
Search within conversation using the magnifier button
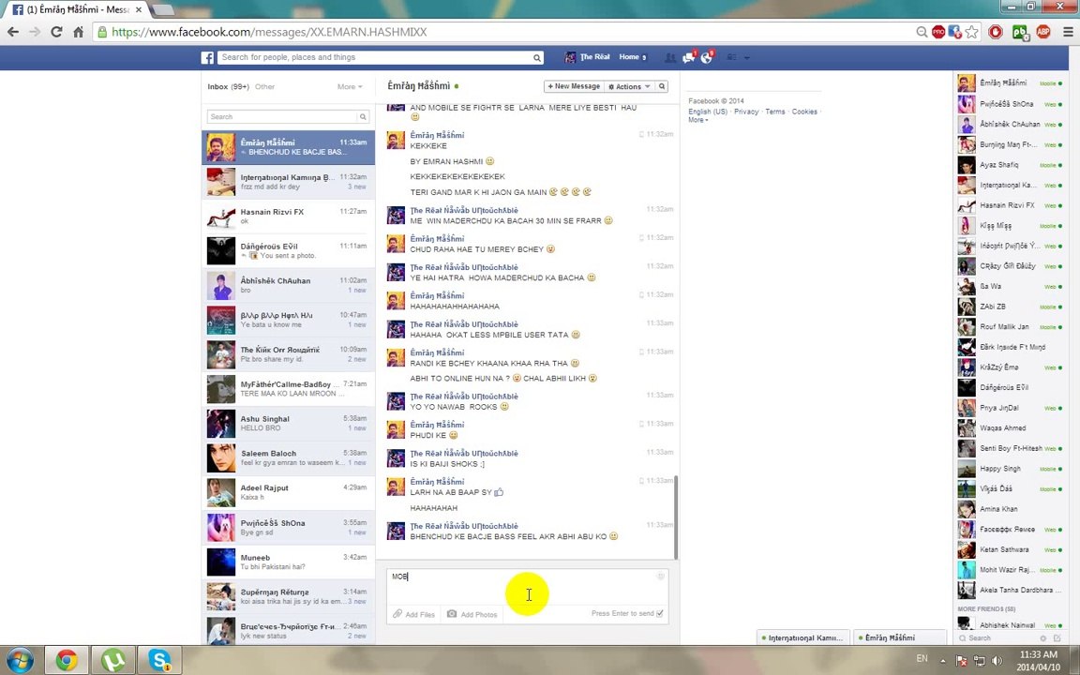(661, 87)
